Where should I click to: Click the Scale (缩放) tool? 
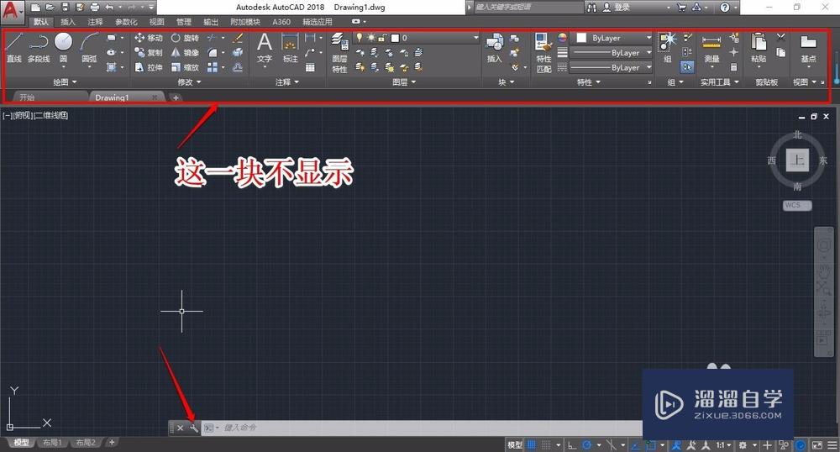point(185,67)
